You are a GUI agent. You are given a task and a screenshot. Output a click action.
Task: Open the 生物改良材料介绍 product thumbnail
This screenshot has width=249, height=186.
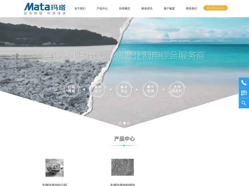55,168
